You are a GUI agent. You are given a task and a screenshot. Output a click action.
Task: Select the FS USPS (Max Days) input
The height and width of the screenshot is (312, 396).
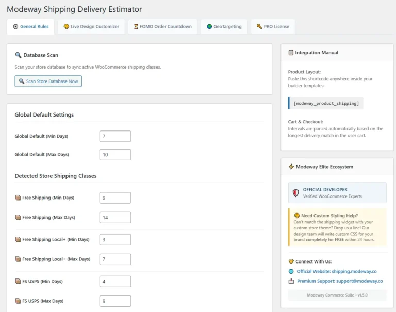click(115, 301)
